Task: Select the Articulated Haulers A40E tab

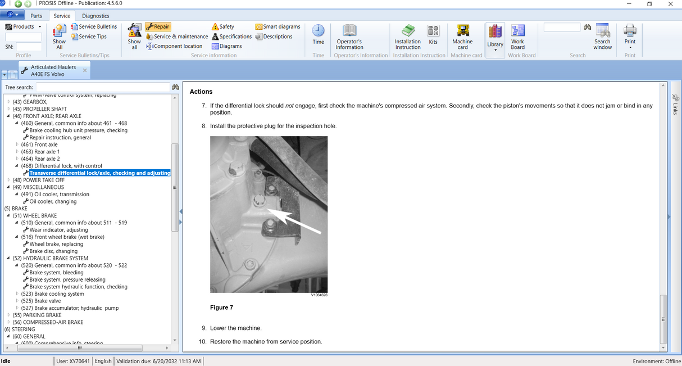Action: [x=53, y=70]
